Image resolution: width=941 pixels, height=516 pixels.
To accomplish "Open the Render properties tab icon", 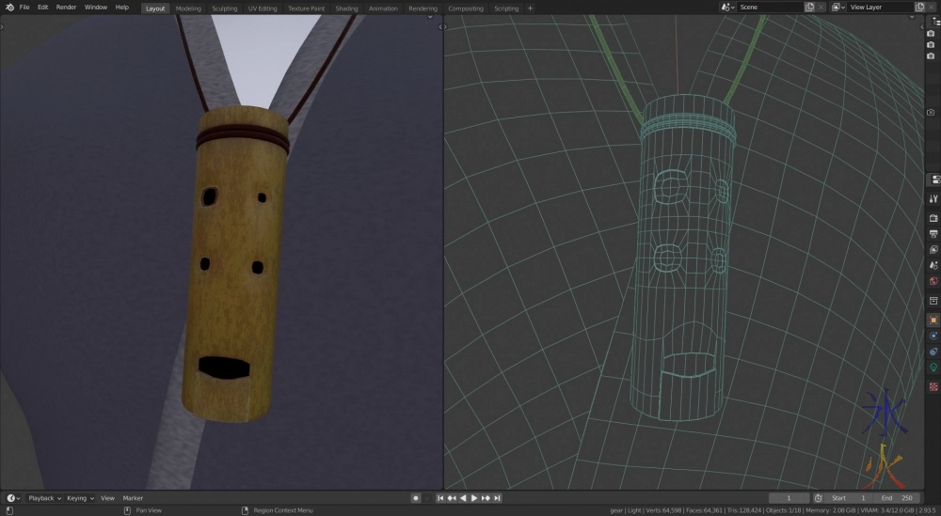I will coord(933,217).
